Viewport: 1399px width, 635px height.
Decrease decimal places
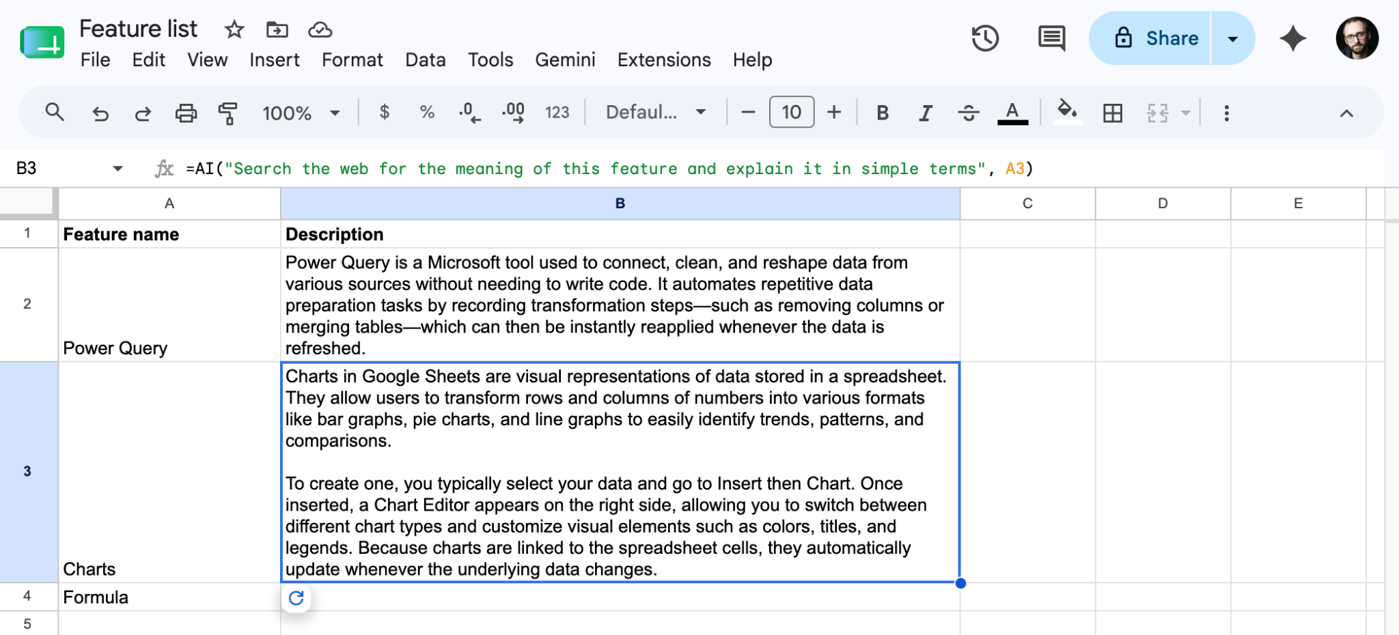(470, 113)
